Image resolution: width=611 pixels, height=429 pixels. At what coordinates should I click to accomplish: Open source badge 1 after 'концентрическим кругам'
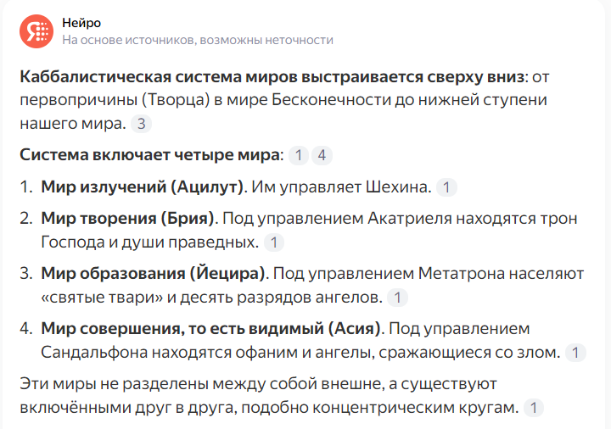coord(534,408)
